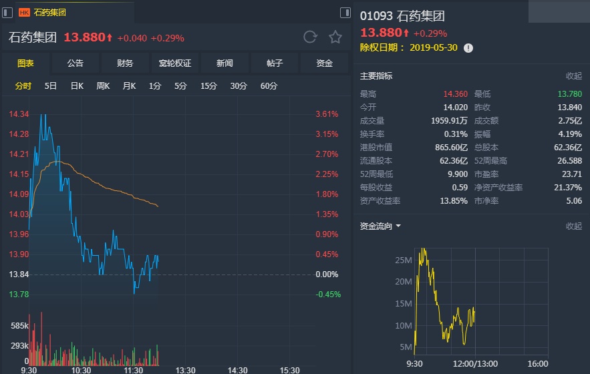Open the 资金流向 dropdown
The height and width of the screenshot is (374, 590).
tap(398, 226)
